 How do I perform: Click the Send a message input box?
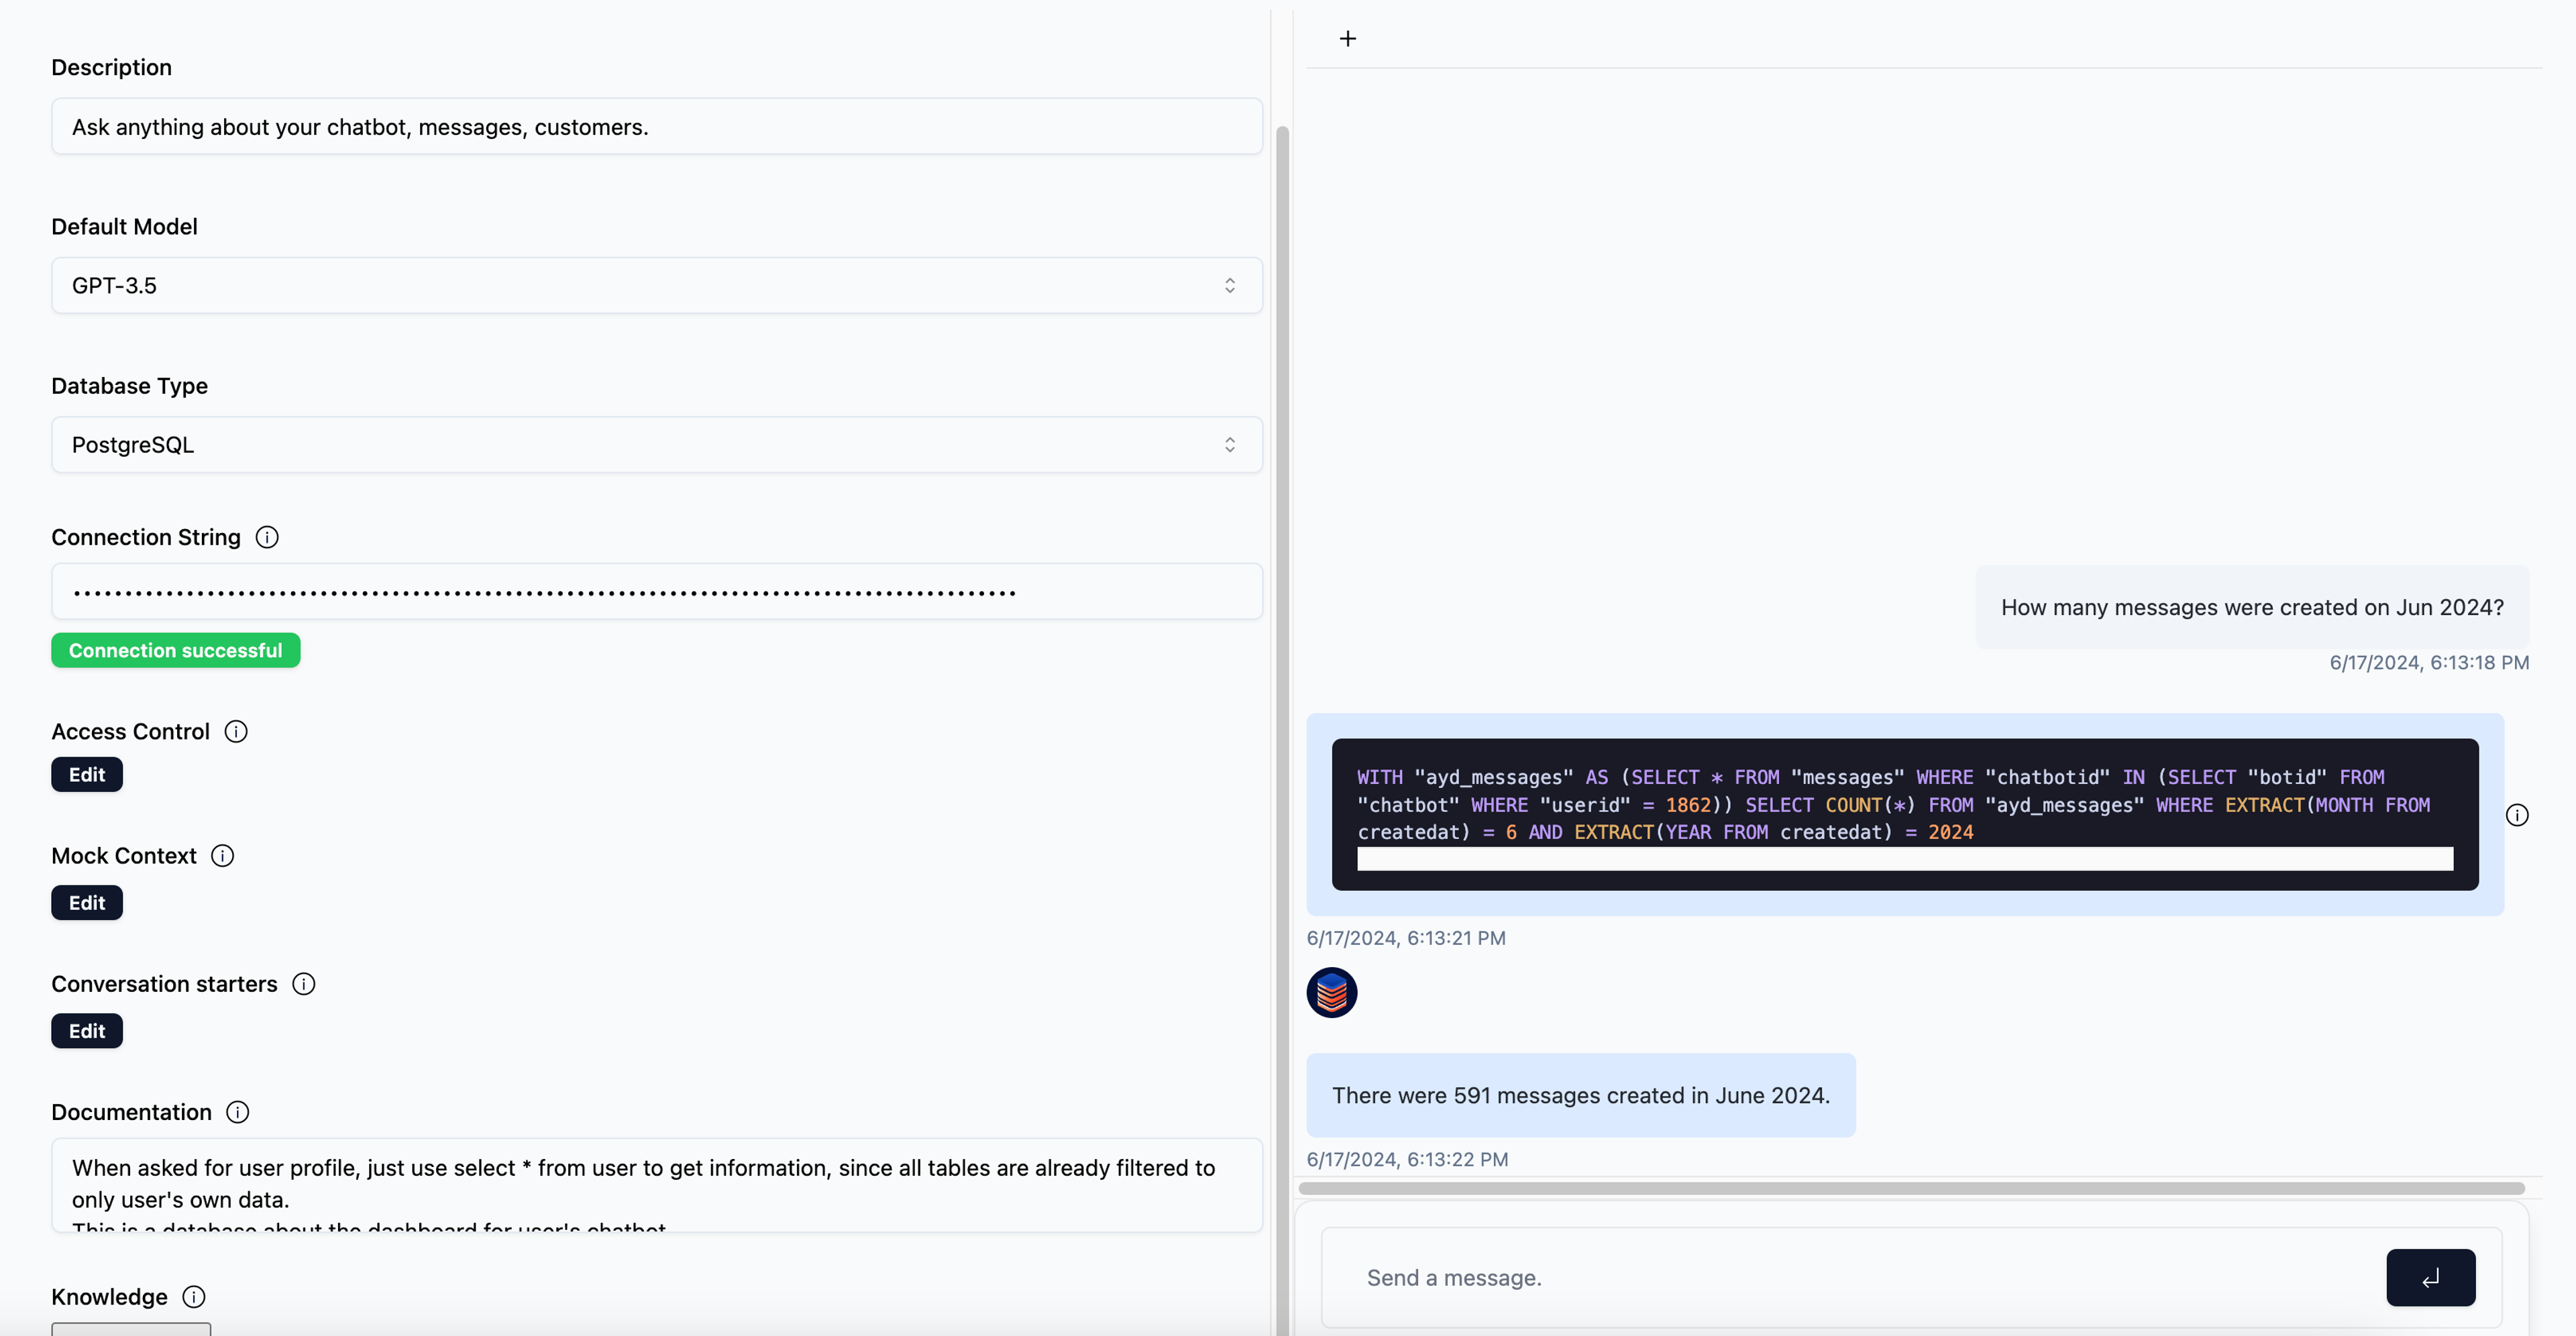coord(1850,1277)
